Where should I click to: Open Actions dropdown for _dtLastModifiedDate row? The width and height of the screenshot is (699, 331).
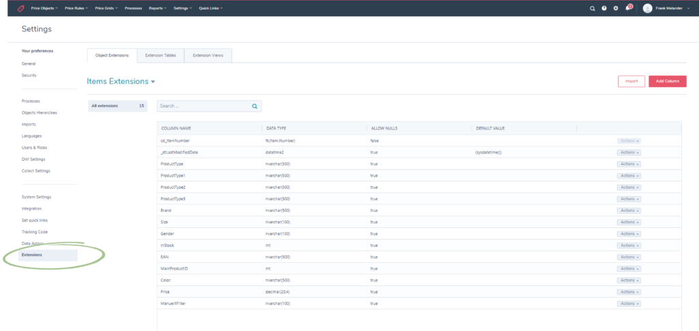629,152
